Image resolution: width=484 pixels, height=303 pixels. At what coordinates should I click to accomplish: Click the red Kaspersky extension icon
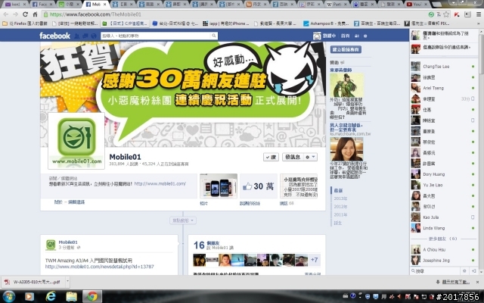[457, 14]
